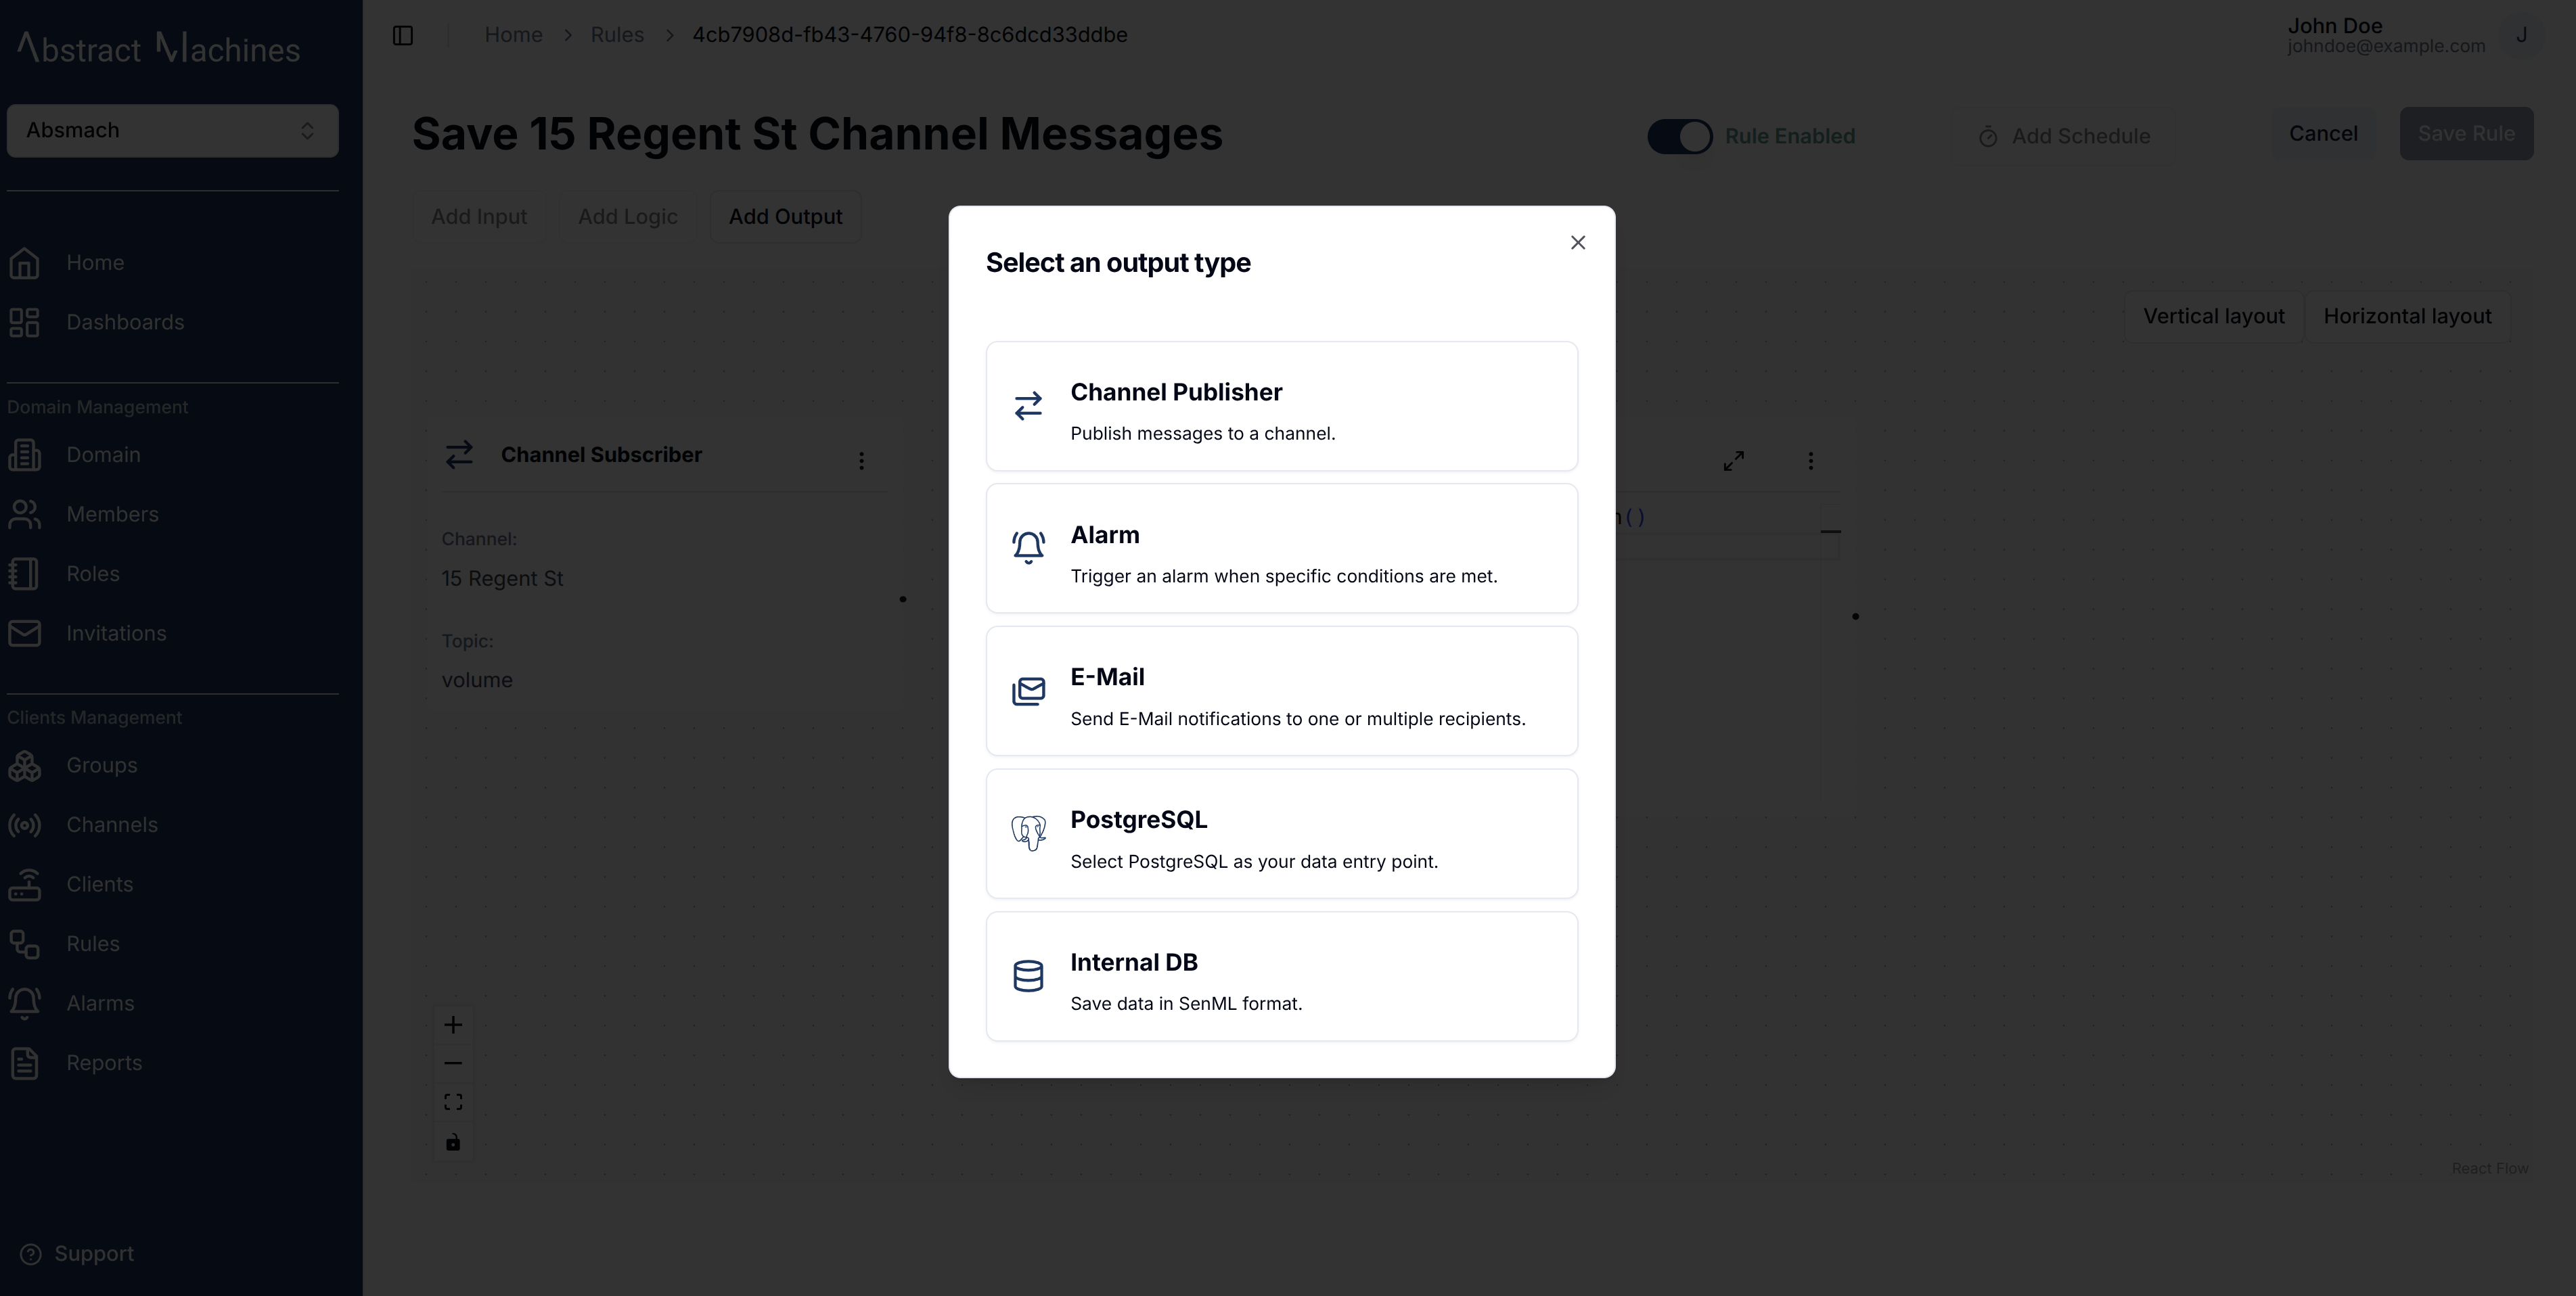This screenshot has height=1296, width=2576.
Task: Zoom out on the flow canvas
Action: [453, 1064]
